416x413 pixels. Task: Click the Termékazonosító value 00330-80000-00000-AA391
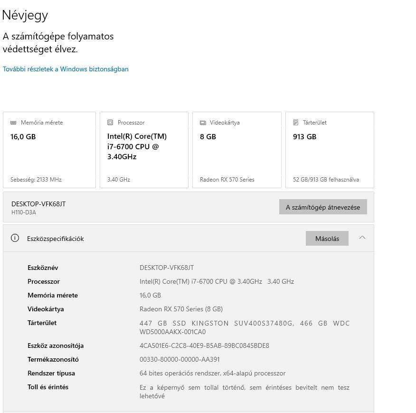click(180, 359)
